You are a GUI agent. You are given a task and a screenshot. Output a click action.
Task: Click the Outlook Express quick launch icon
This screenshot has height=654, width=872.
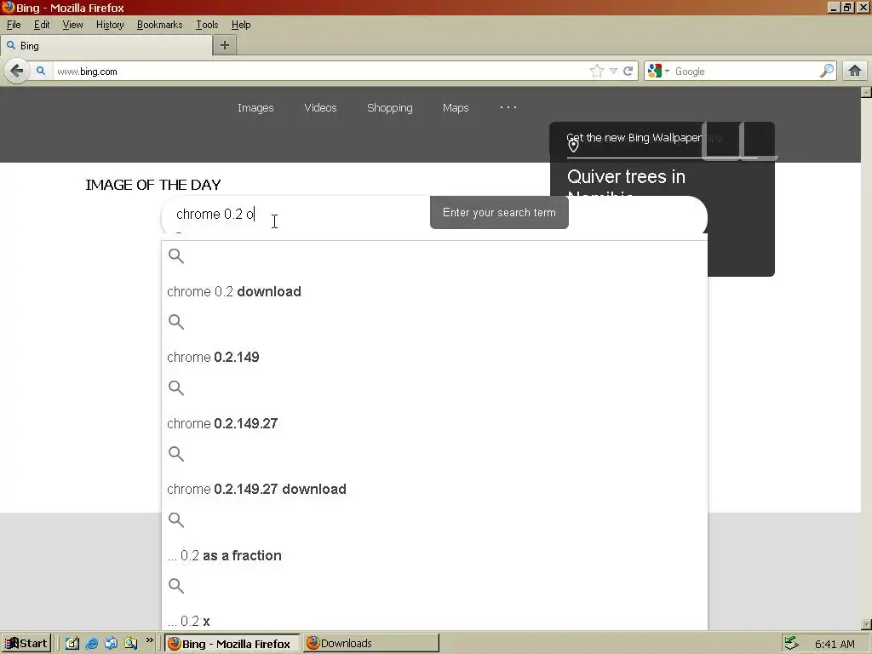coord(112,644)
